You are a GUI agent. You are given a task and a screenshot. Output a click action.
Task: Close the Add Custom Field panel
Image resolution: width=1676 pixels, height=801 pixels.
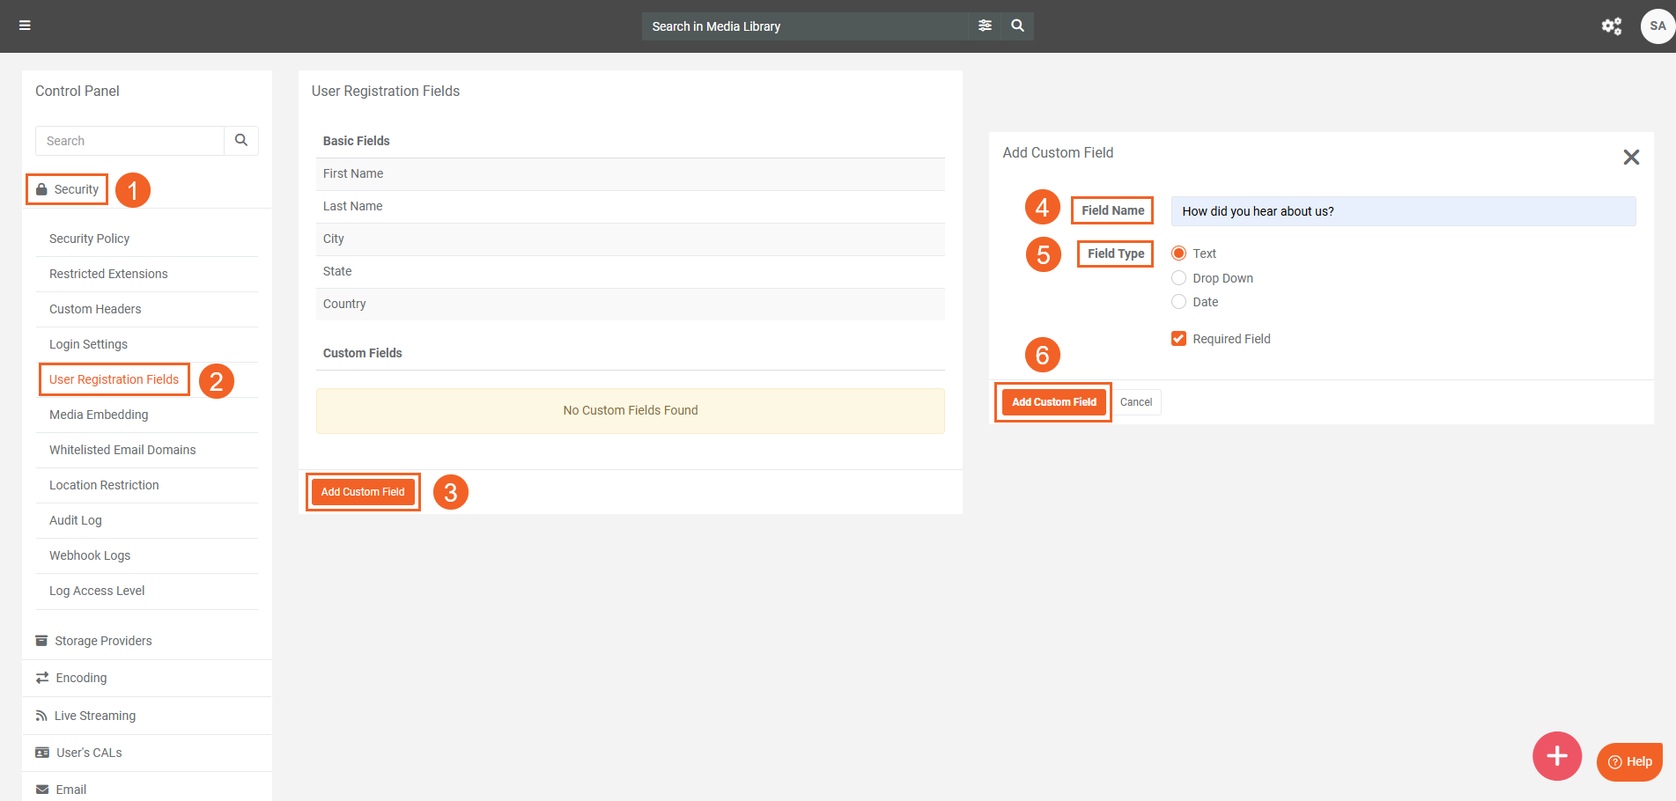tap(1630, 158)
